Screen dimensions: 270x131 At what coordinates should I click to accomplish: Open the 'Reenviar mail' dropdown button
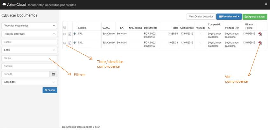pos(229,17)
